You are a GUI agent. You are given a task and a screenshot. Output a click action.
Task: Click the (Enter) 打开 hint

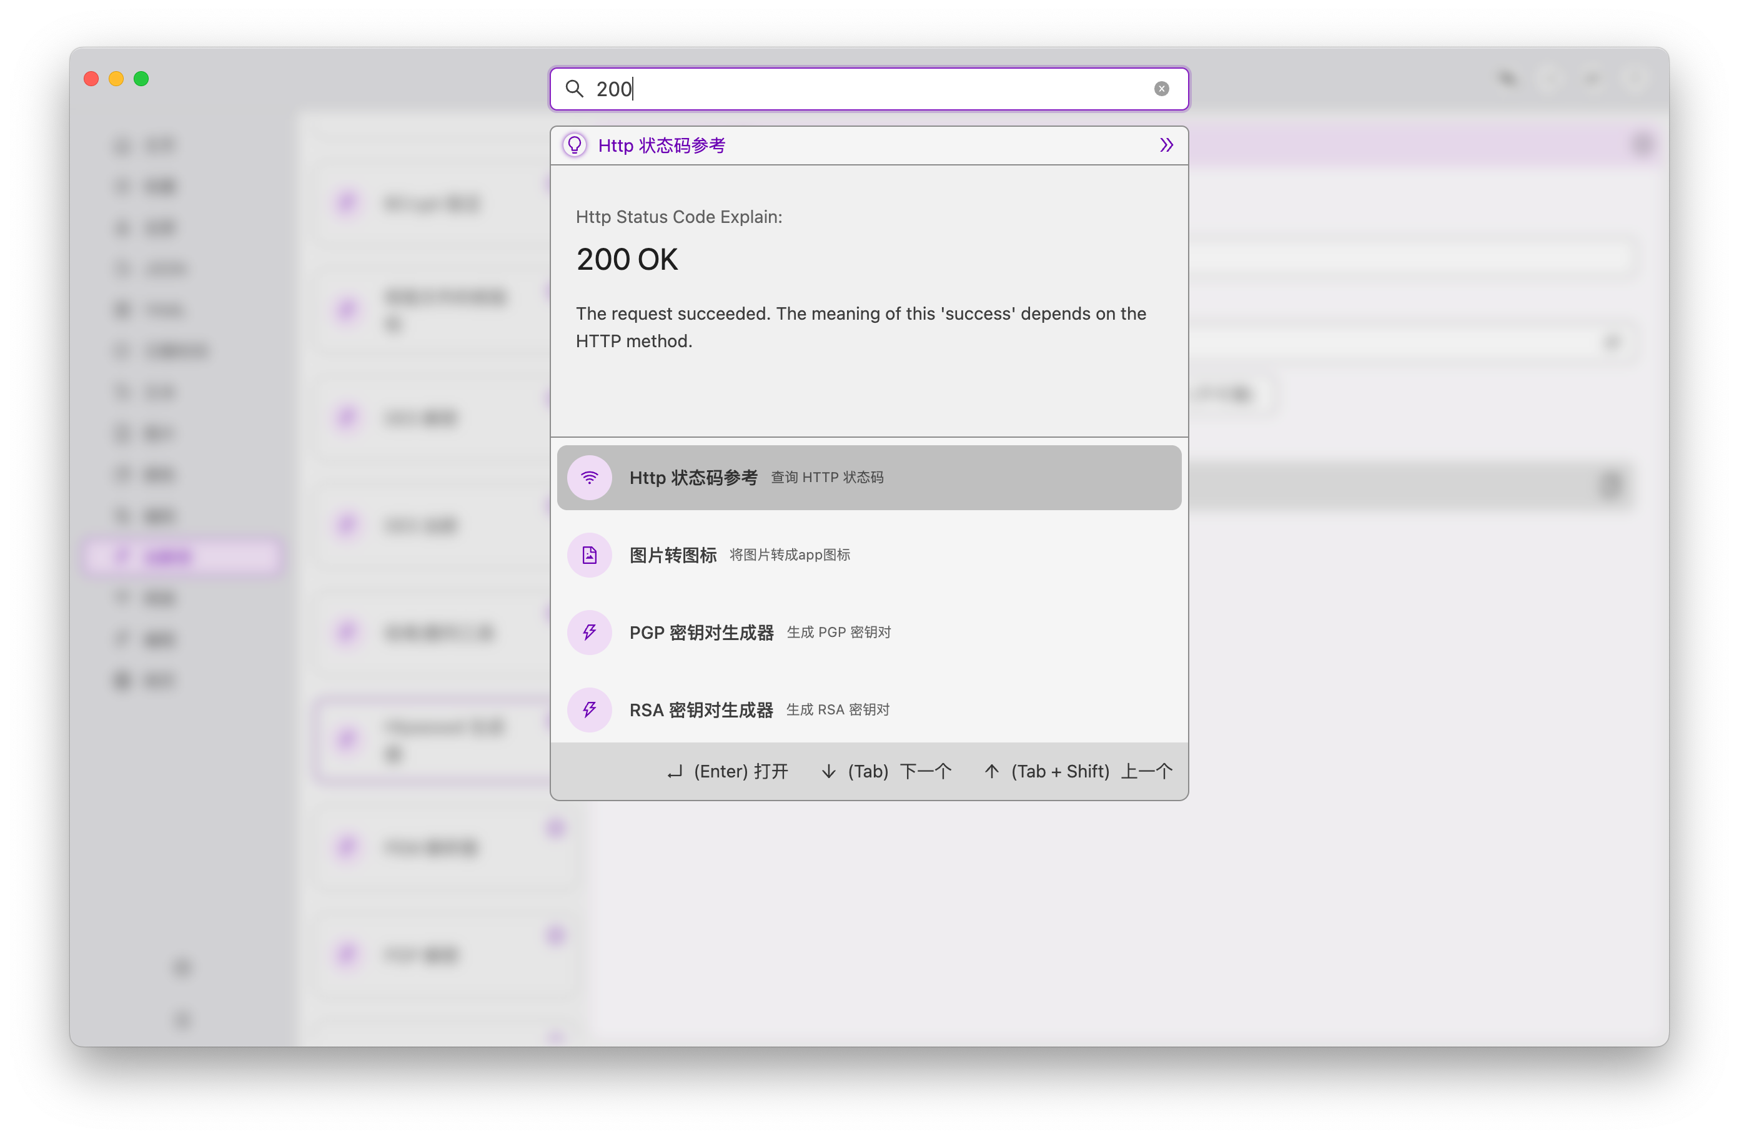pyautogui.click(x=727, y=771)
